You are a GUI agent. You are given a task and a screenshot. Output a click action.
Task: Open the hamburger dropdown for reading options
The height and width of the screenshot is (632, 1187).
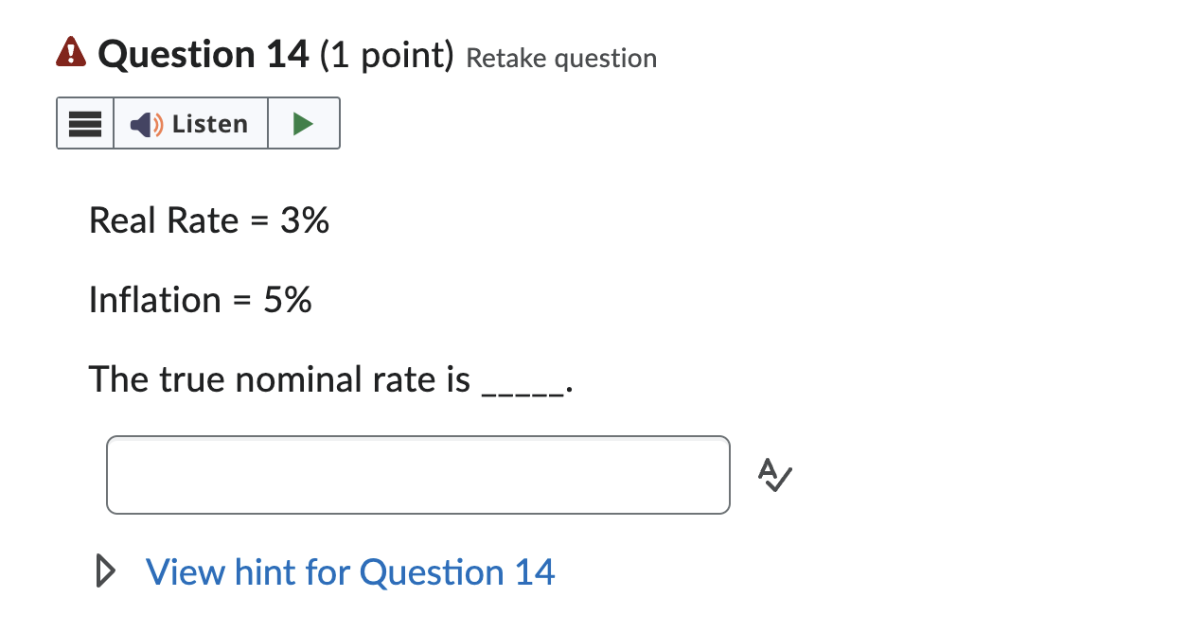coord(85,123)
